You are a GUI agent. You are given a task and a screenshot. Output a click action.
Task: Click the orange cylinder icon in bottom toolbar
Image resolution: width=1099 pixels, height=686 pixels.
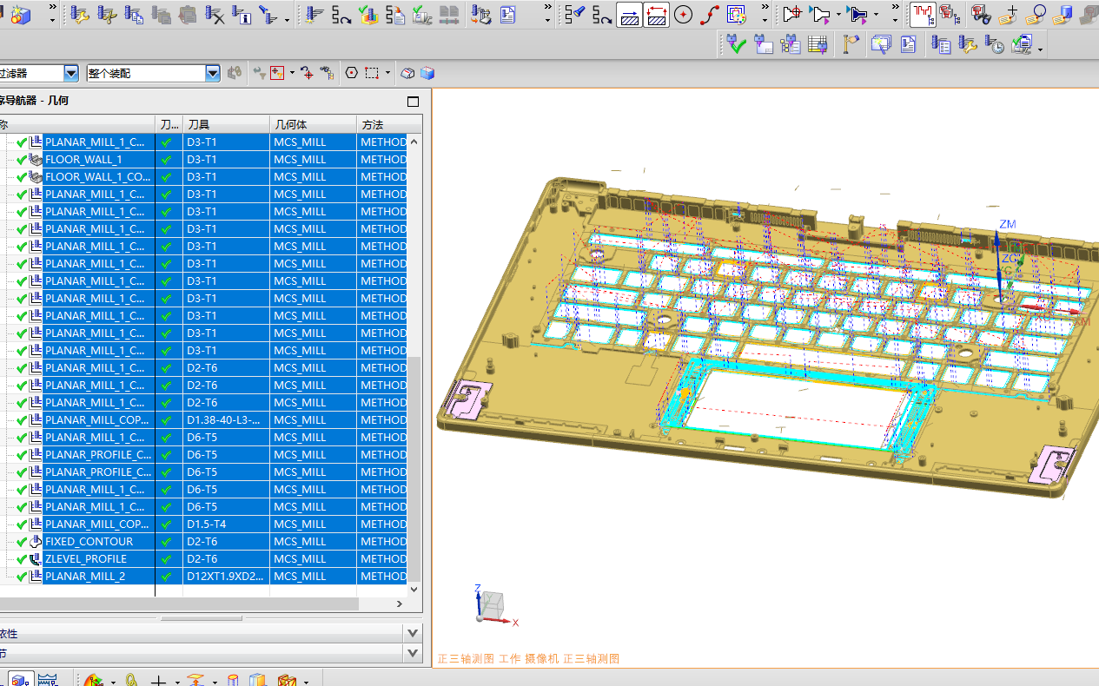[x=233, y=679]
